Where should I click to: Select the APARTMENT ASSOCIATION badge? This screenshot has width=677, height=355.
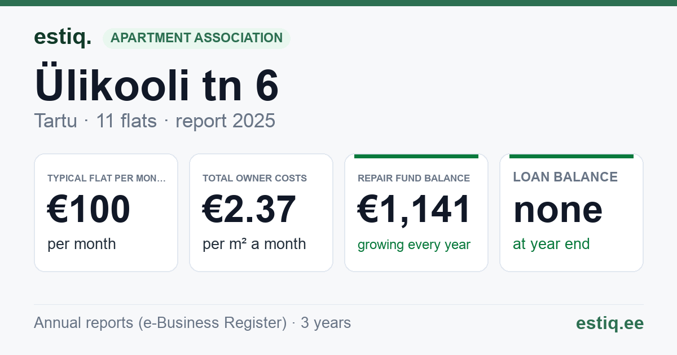(x=196, y=38)
